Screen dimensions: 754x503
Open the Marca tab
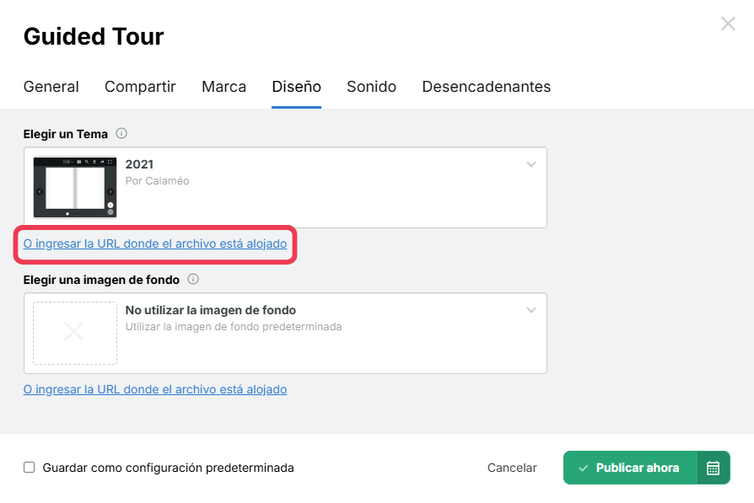[x=224, y=87]
